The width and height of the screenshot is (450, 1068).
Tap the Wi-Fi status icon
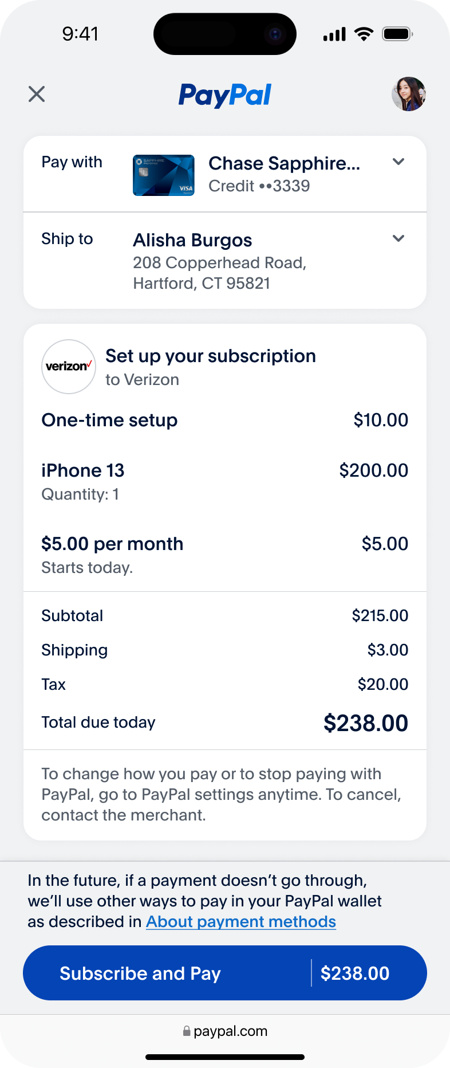tap(364, 34)
